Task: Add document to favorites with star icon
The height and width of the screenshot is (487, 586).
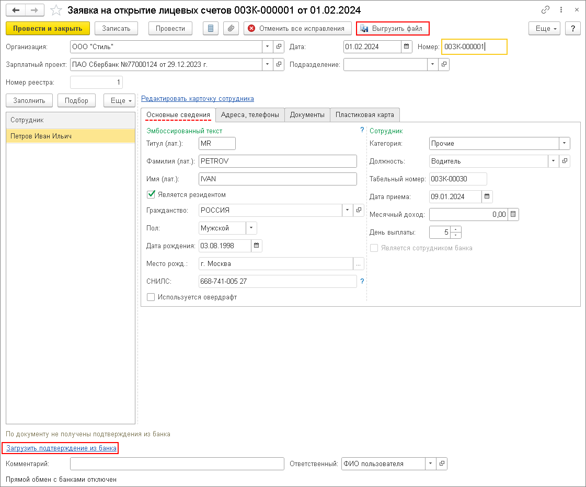Action: pyautogui.click(x=56, y=10)
